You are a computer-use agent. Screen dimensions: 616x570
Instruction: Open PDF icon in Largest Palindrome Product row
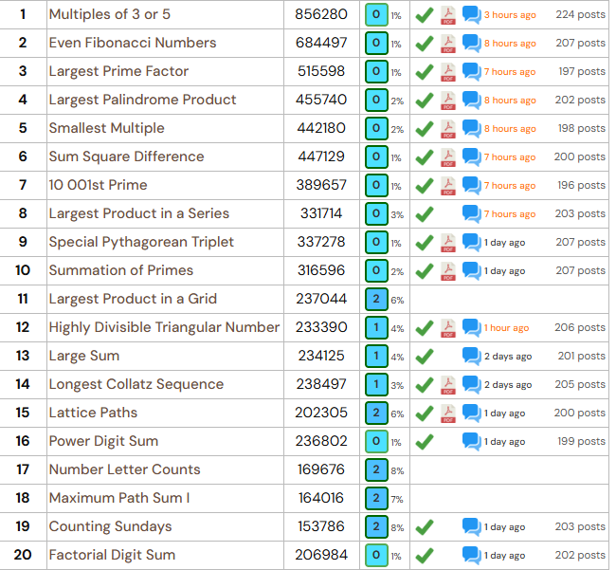coord(448,101)
